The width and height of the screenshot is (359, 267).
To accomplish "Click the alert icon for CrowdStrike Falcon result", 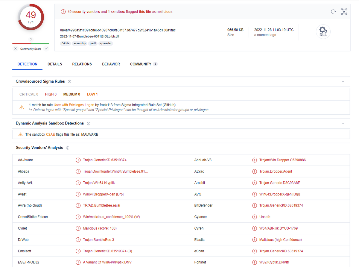I will pyautogui.click(x=78, y=217).
